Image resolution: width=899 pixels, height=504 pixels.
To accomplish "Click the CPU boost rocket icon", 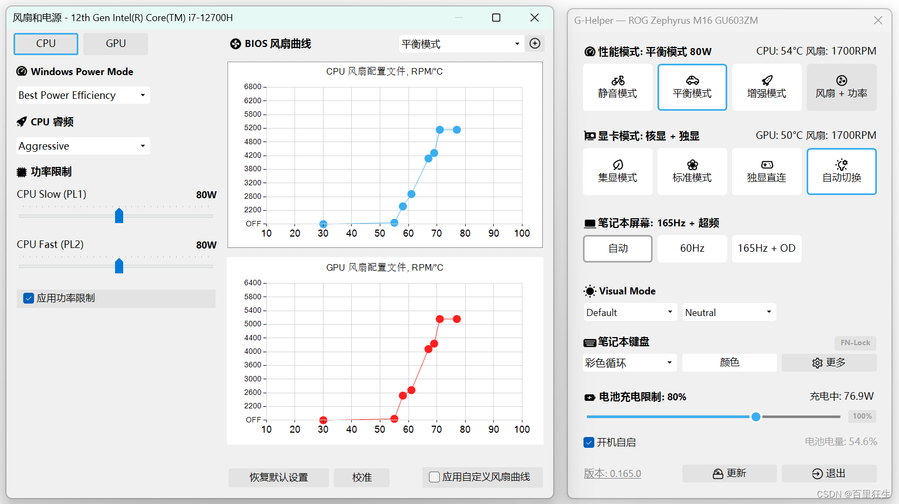I will pos(22,122).
